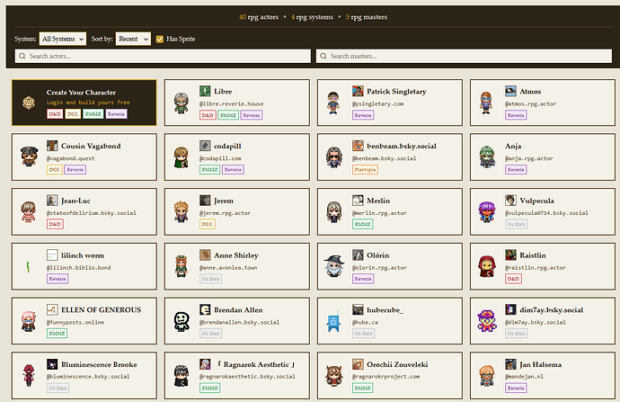Click Patrick Singletary's avatar photo
The width and height of the screenshot is (620, 402).
(359, 92)
